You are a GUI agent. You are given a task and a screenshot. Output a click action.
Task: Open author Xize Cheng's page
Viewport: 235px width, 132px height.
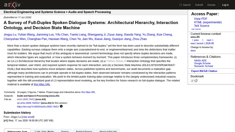[x=164, y=35]
